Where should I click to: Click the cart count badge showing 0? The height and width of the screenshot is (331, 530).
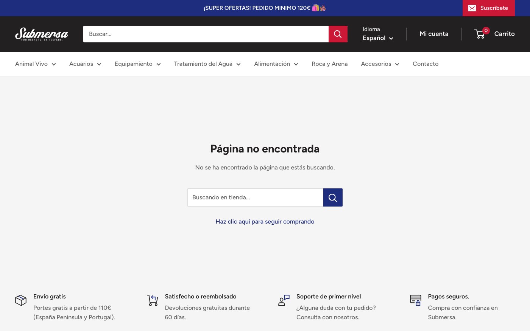[x=486, y=30]
